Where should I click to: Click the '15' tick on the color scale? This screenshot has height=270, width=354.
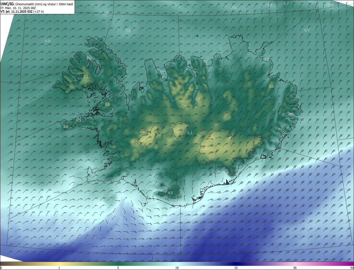[236, 268]
